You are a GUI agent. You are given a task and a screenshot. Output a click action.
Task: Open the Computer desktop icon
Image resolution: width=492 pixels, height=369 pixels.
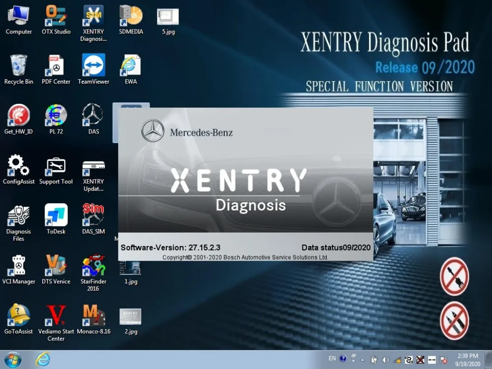(x=19, y=20)
